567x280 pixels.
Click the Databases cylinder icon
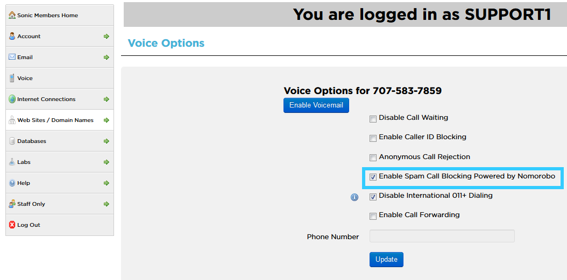point(12,141)
